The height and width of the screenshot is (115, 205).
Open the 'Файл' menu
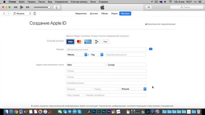[x=22, y=2]
